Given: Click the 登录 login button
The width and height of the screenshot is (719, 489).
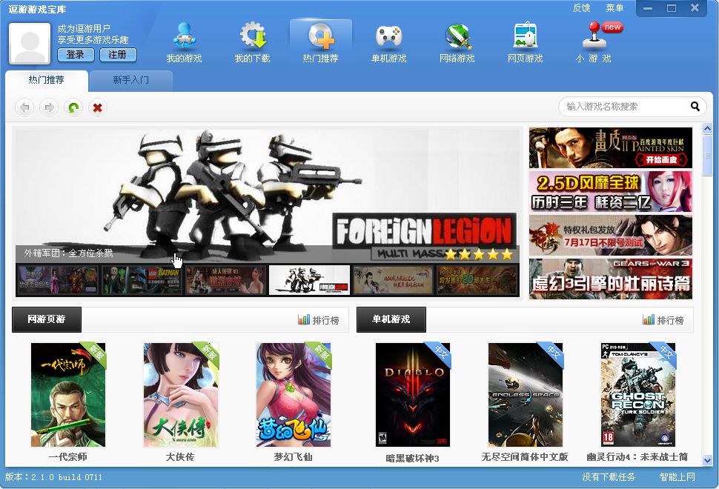Looking at the screenshot, I should 76,55.
